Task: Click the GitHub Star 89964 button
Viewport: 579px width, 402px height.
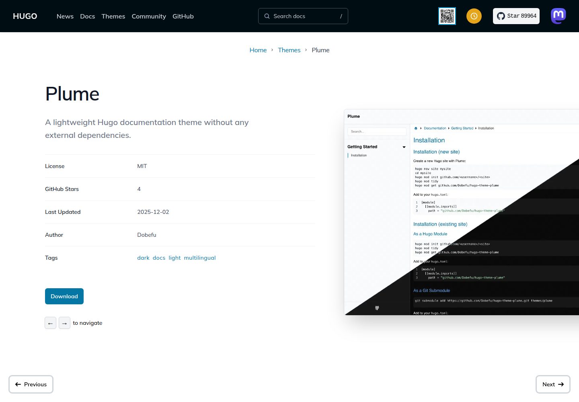Action: click(516, 16)
